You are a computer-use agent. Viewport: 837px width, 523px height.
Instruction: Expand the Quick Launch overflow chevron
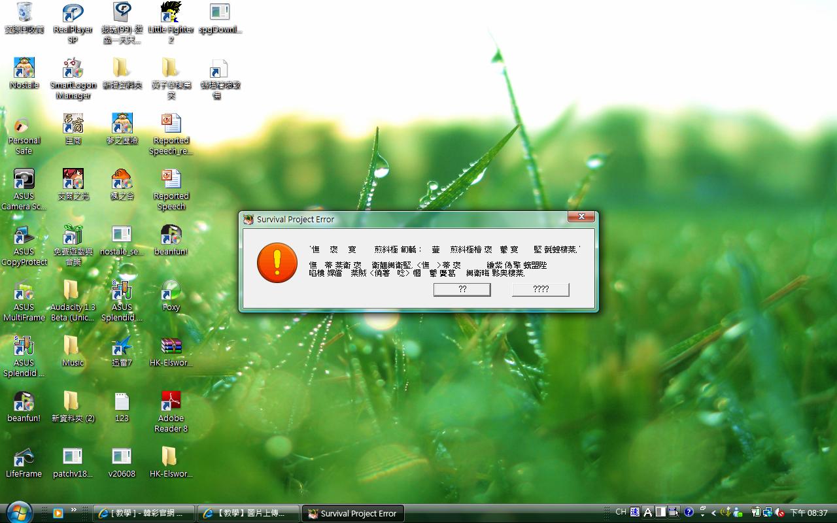(x=73, y=510)
